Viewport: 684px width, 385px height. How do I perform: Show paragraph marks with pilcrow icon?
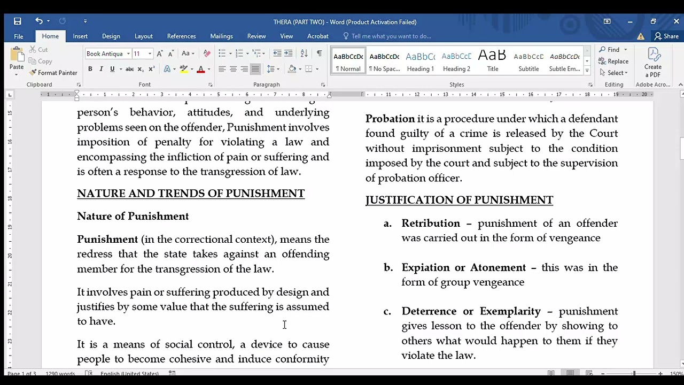click(x=319, y=53)
